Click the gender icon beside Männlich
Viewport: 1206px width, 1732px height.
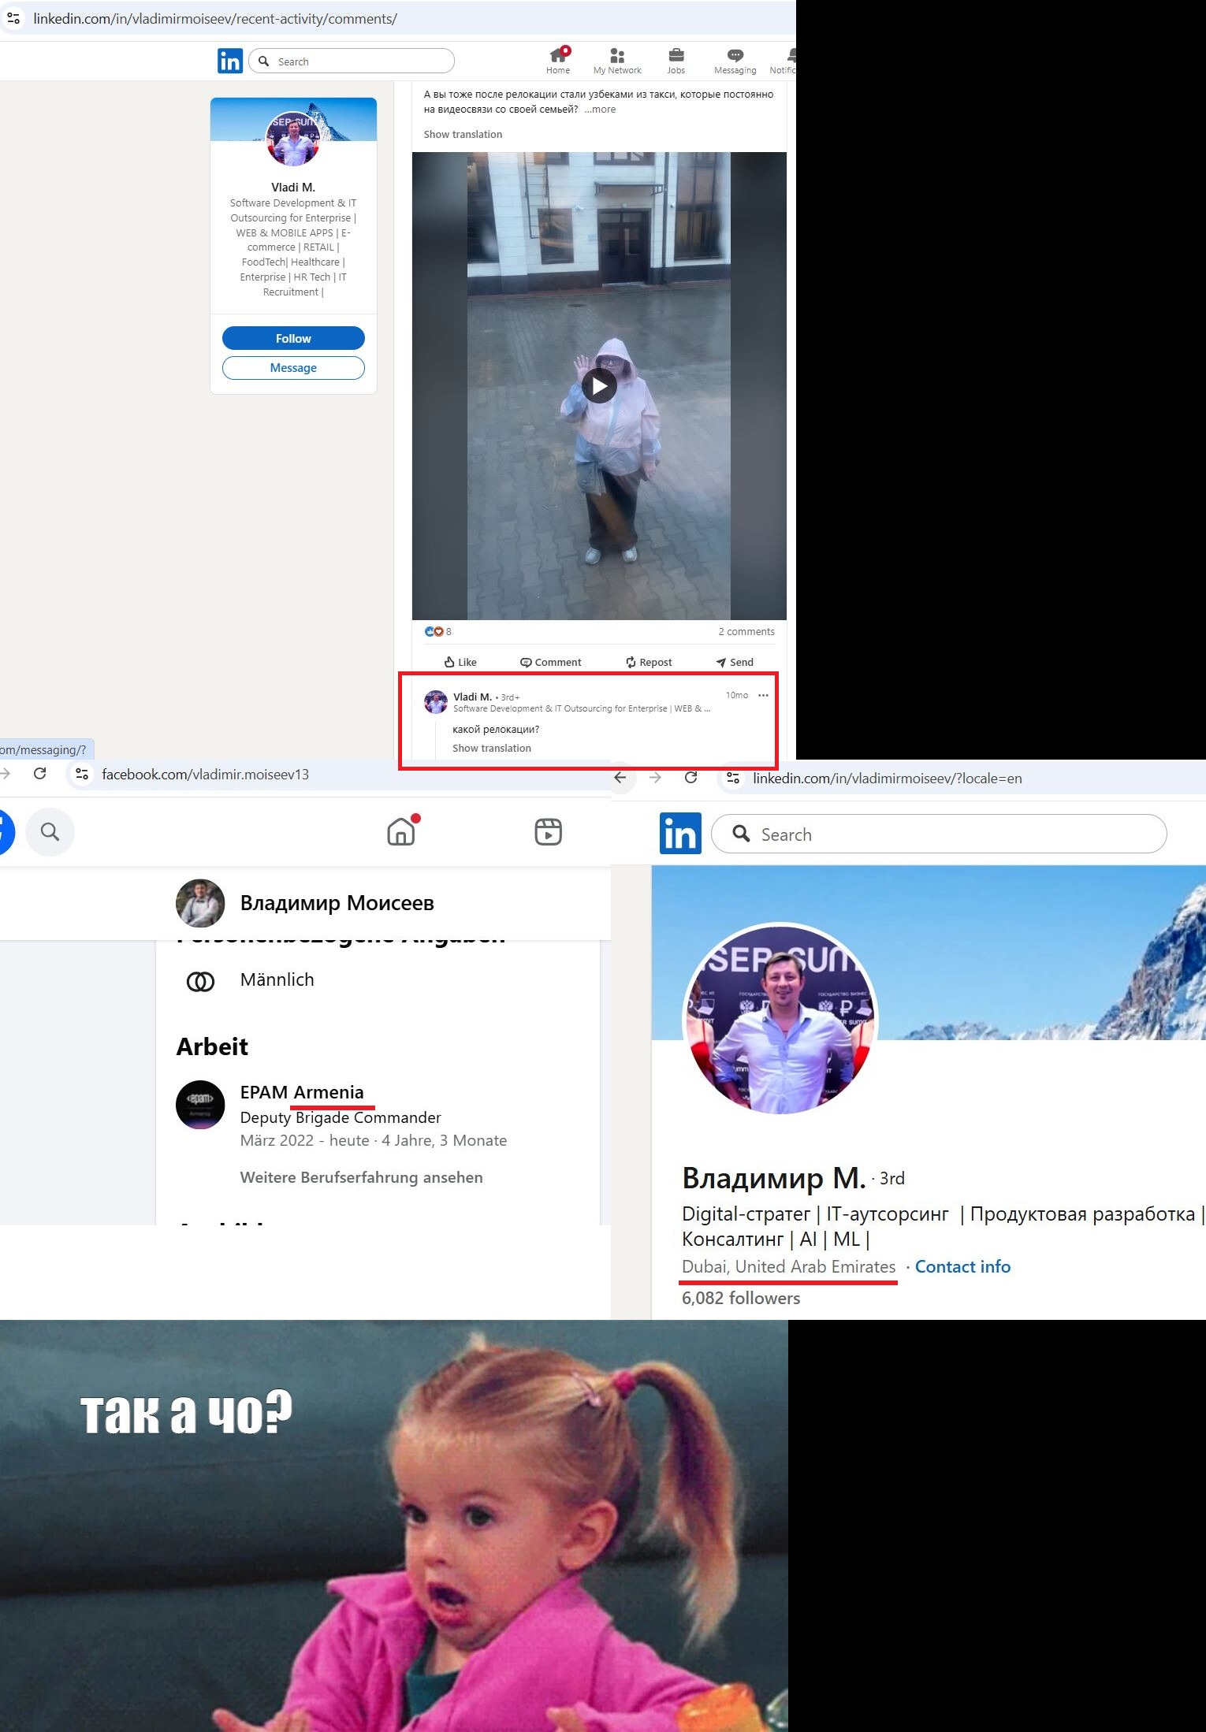(200, 982)
